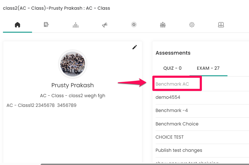Open the badge grades icon tab
This screenshot has width=249, height=165.
pos(134,24)
